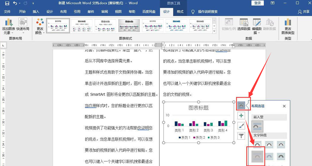
Task: Click the 登录 sign-in button
Action: point(257,3)
